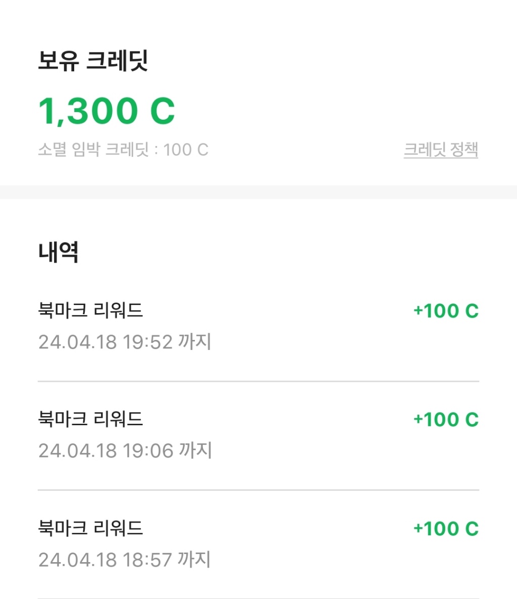Tap the divider line under the 19:06 entry
The height and width of the screenshot is (599, 517).
tap(258, 490)
